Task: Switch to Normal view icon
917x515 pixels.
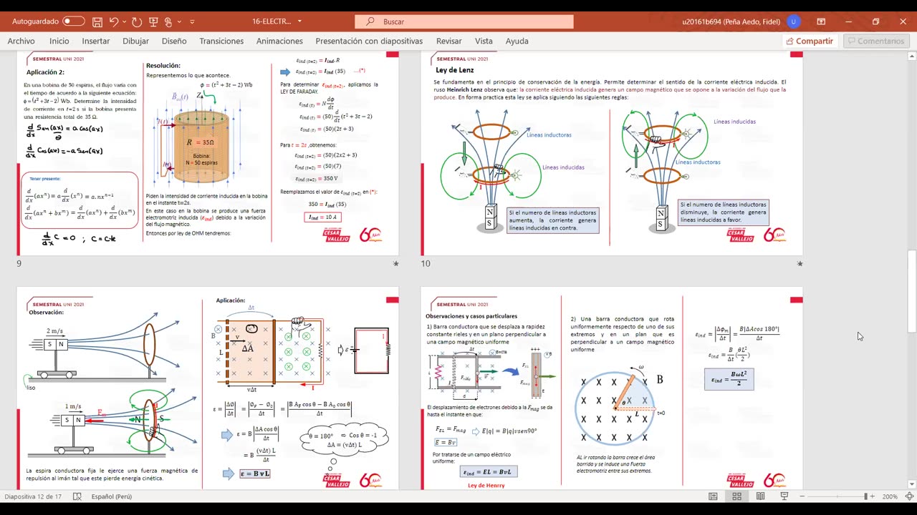Action: 714,496
